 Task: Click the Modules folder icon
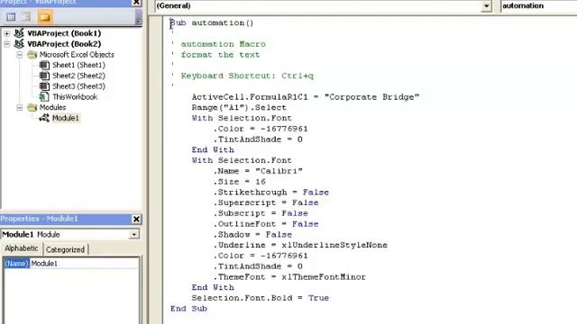coord(32,108)
